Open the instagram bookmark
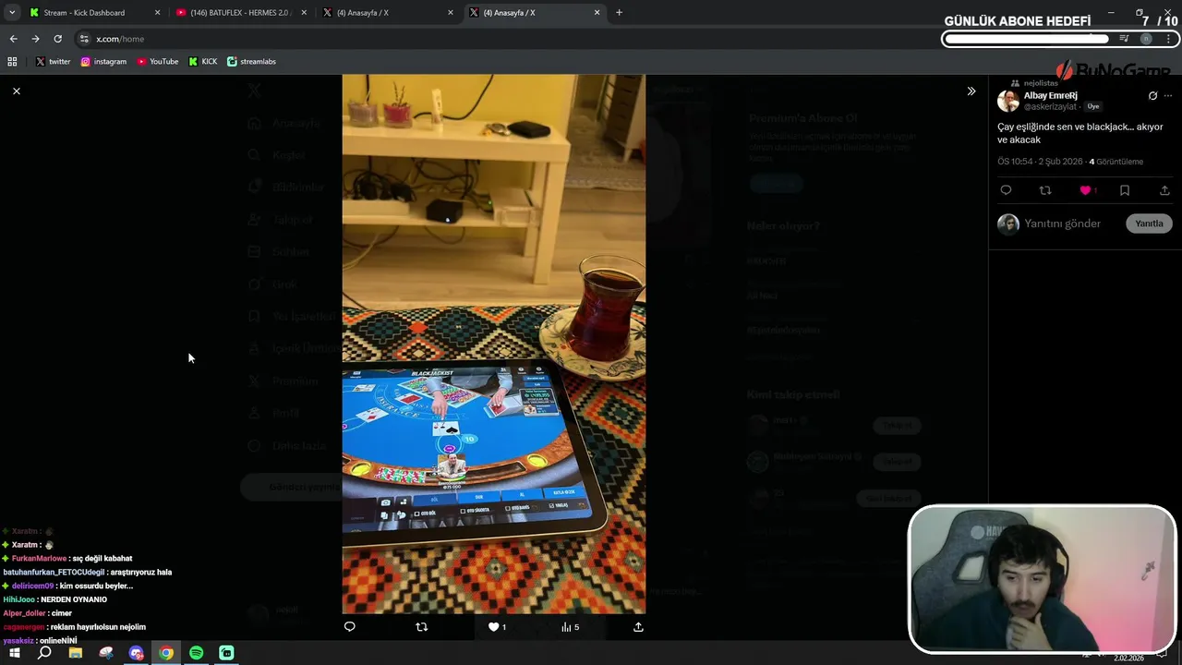 point(103,62)
